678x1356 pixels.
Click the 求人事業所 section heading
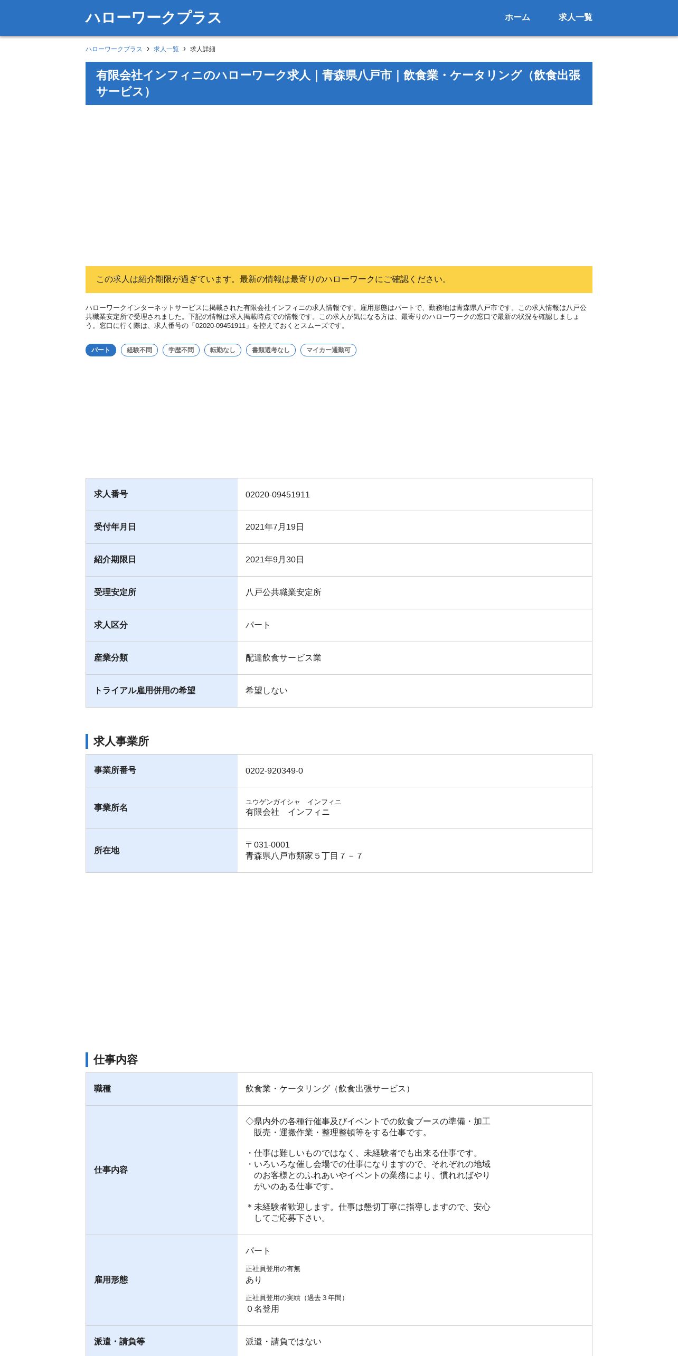coord(121,741)
